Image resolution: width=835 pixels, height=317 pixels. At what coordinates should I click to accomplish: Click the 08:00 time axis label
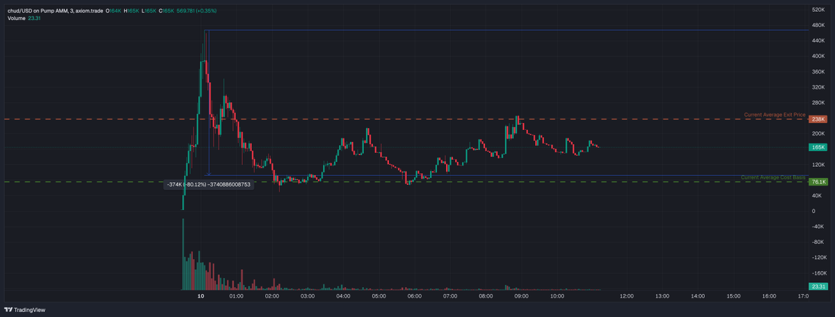tap(486, 296)
